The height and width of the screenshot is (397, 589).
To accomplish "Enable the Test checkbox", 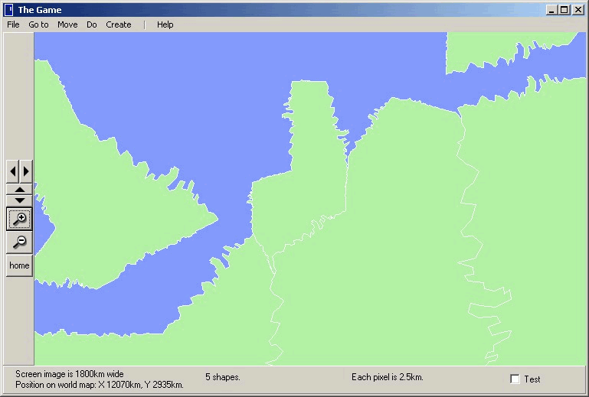I will [515, 379].
